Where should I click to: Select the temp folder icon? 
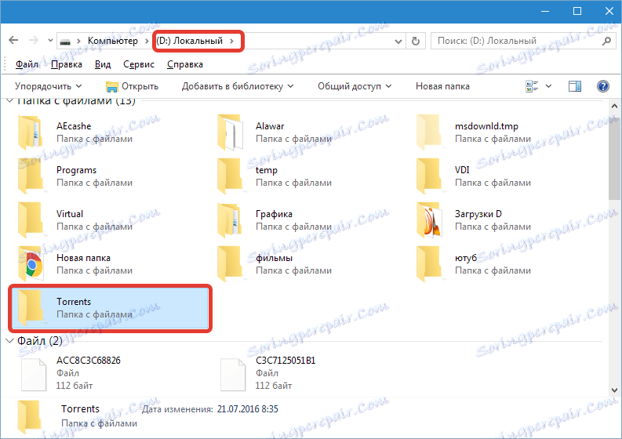tap(230, 176)
